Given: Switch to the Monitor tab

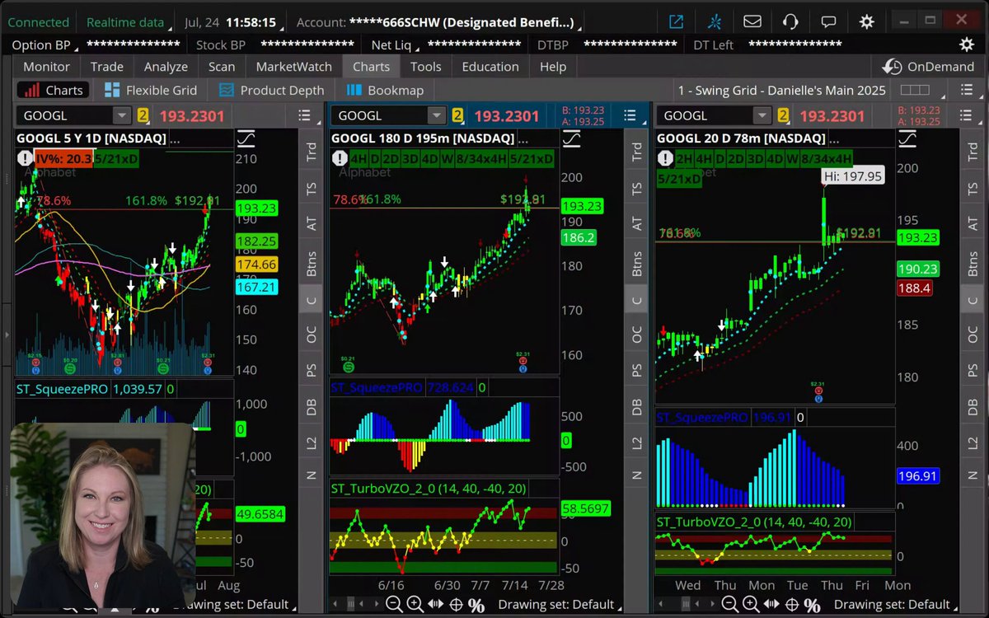Looking at the screenshot, I should click(x=46, y=67).
